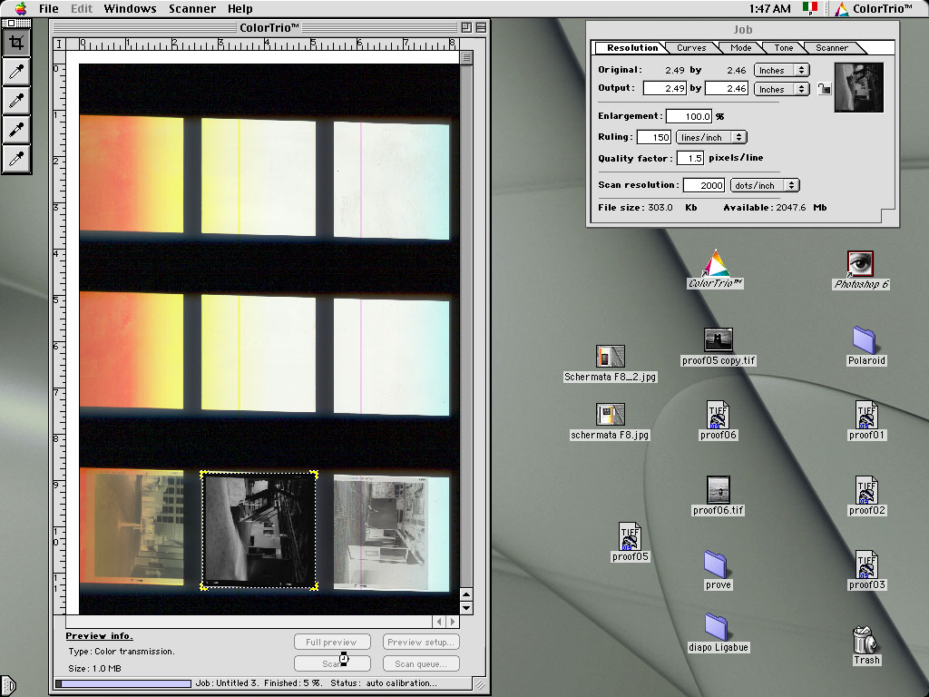Screen dimensions: 929x697
Task: Open the Original units Inches dropdown
Action: (x=782, y=70)
